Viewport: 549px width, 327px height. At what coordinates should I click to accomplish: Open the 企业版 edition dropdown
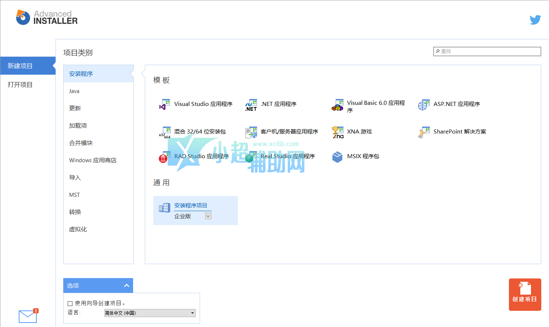coord(208,216)
